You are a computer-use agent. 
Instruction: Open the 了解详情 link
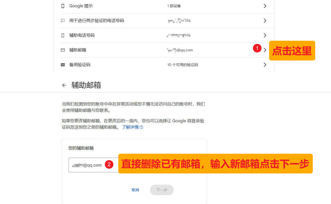point(130,127)
